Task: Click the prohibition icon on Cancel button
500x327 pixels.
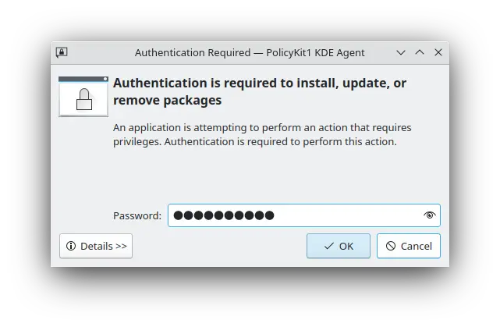Action: click(391, 246)
